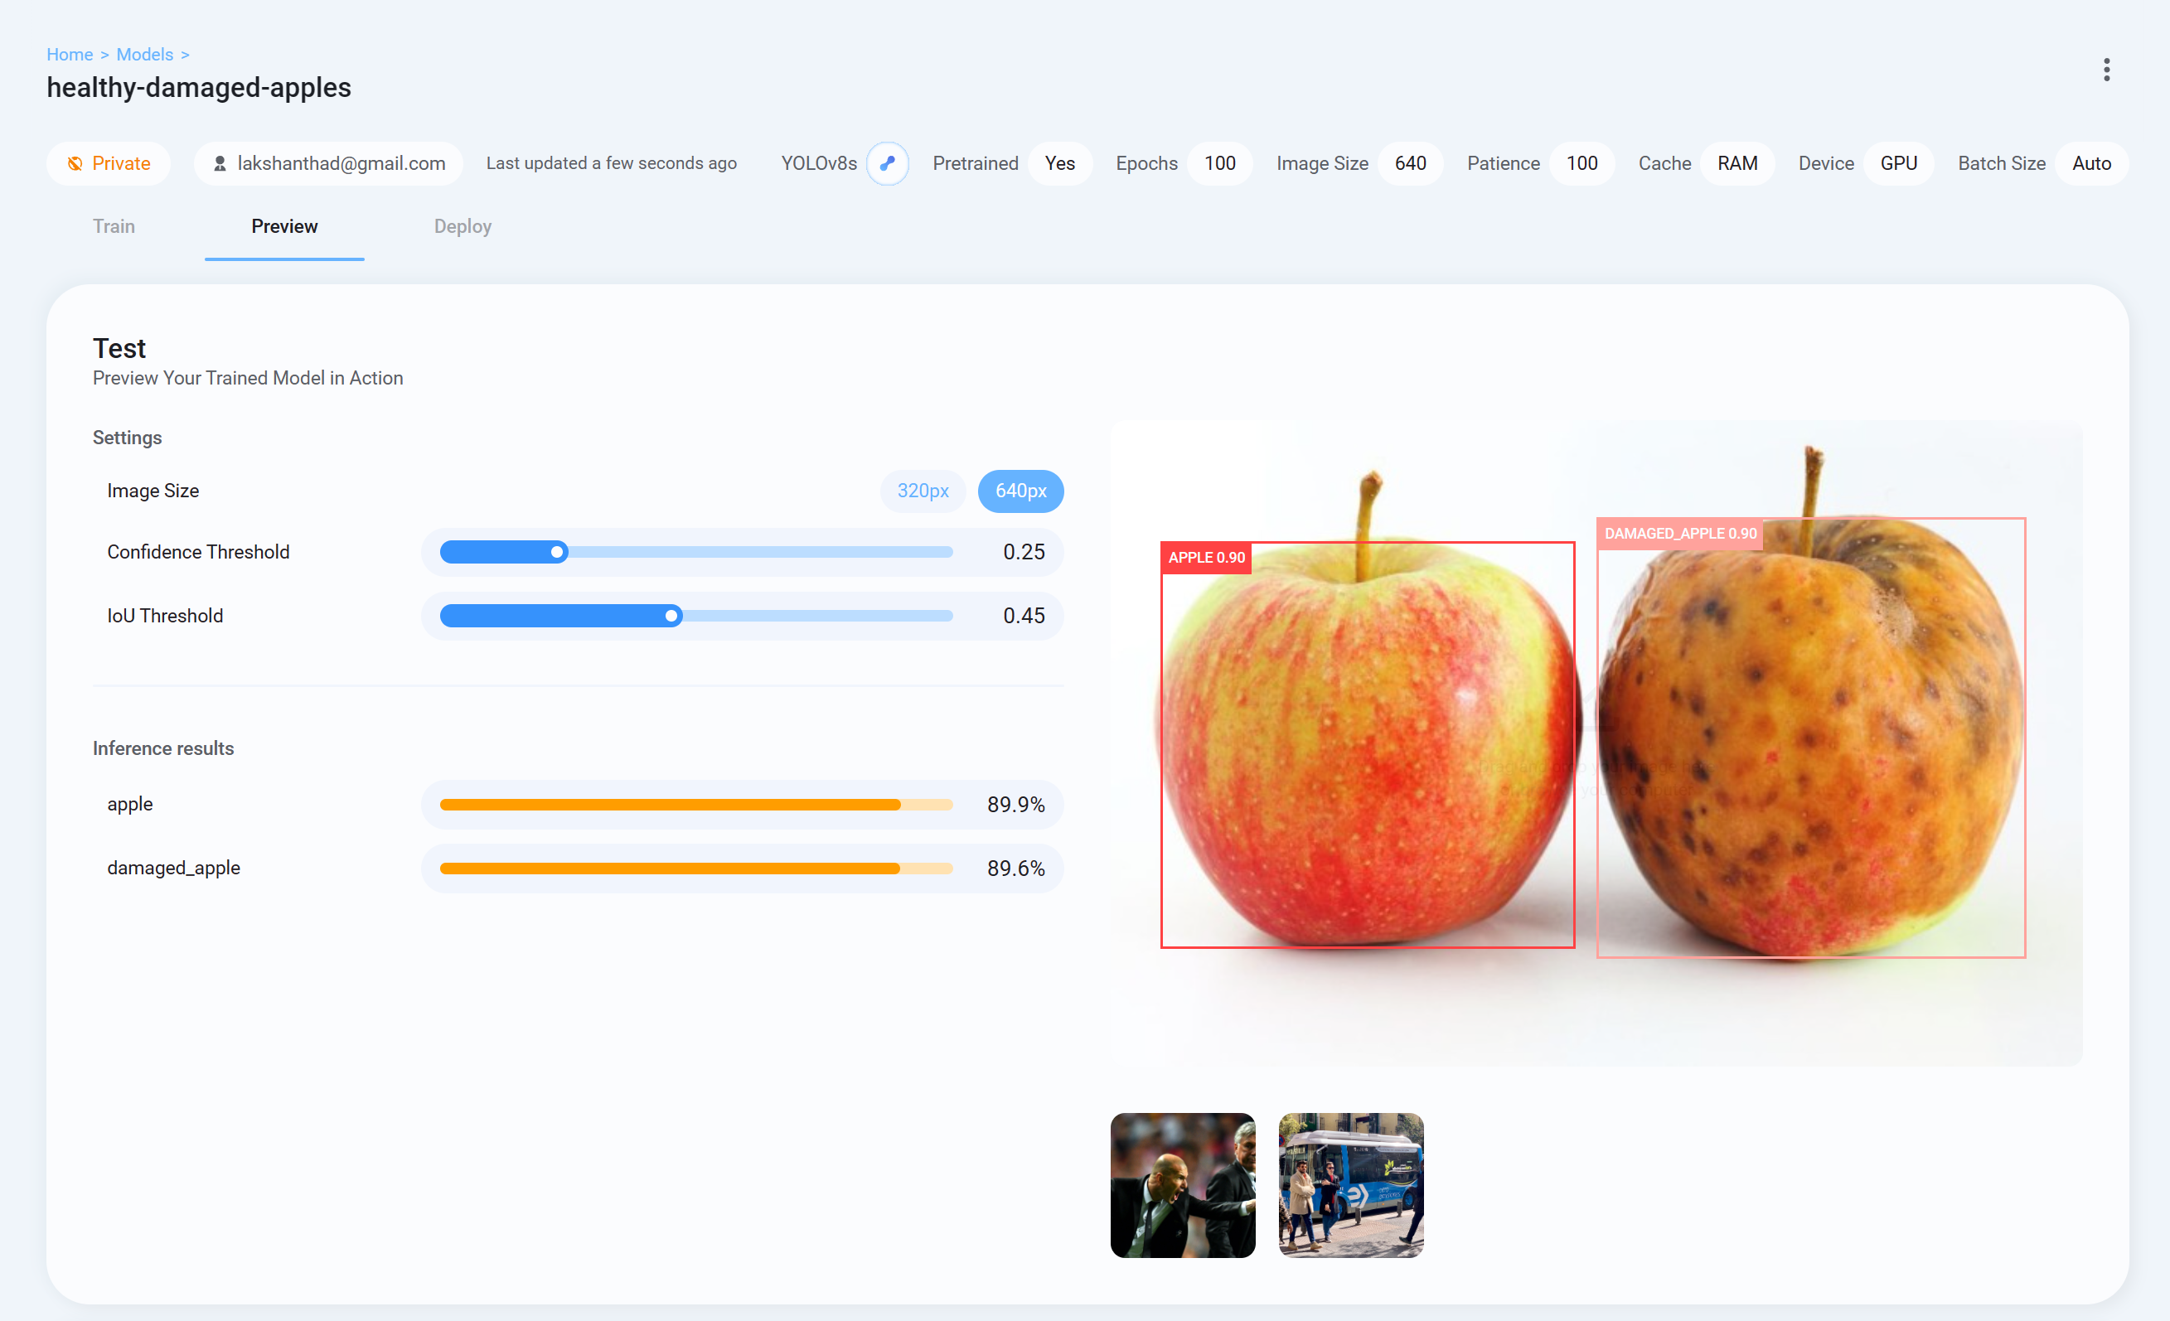Image resolution: width=2170 pixels, height=1321 pixels.
Task: Click the private model lock icon
Action: pyautogui.click(x=76, y=162)
